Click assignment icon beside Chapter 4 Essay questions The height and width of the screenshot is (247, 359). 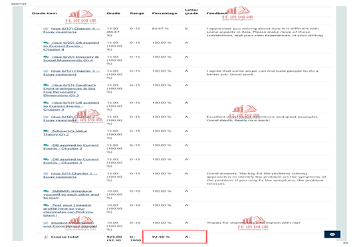(46, 29)
